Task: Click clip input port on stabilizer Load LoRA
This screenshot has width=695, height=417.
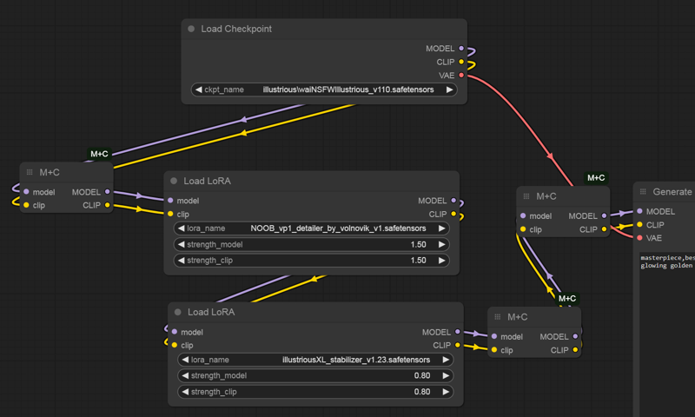Action: tap(175, 345)
